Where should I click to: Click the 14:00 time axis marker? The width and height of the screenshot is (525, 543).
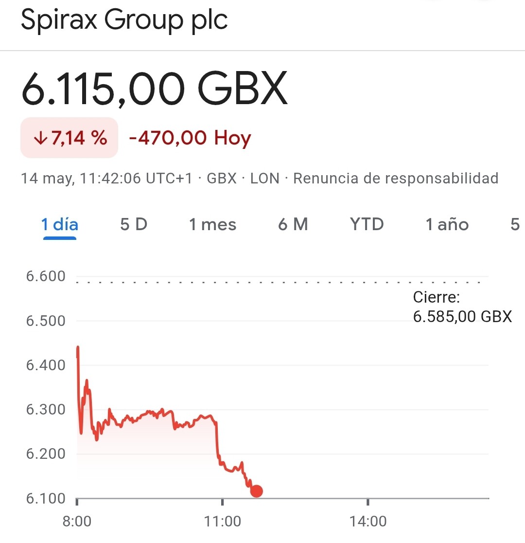click(368, 521)
